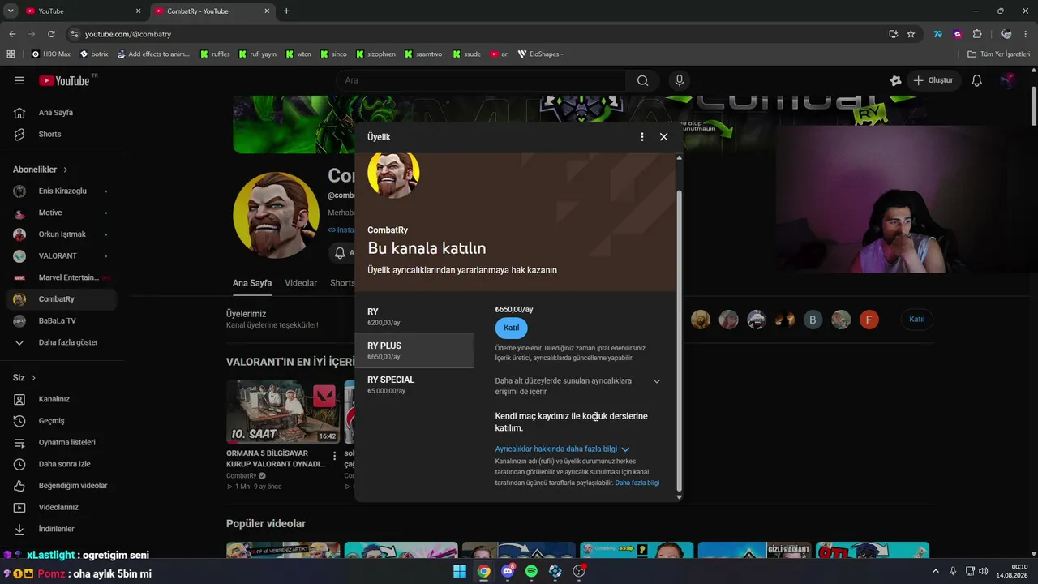Reload the page with refresh icon
The height and width of the screenshot is (584, 1038).
pyautogui.click(x=51, y=34)
